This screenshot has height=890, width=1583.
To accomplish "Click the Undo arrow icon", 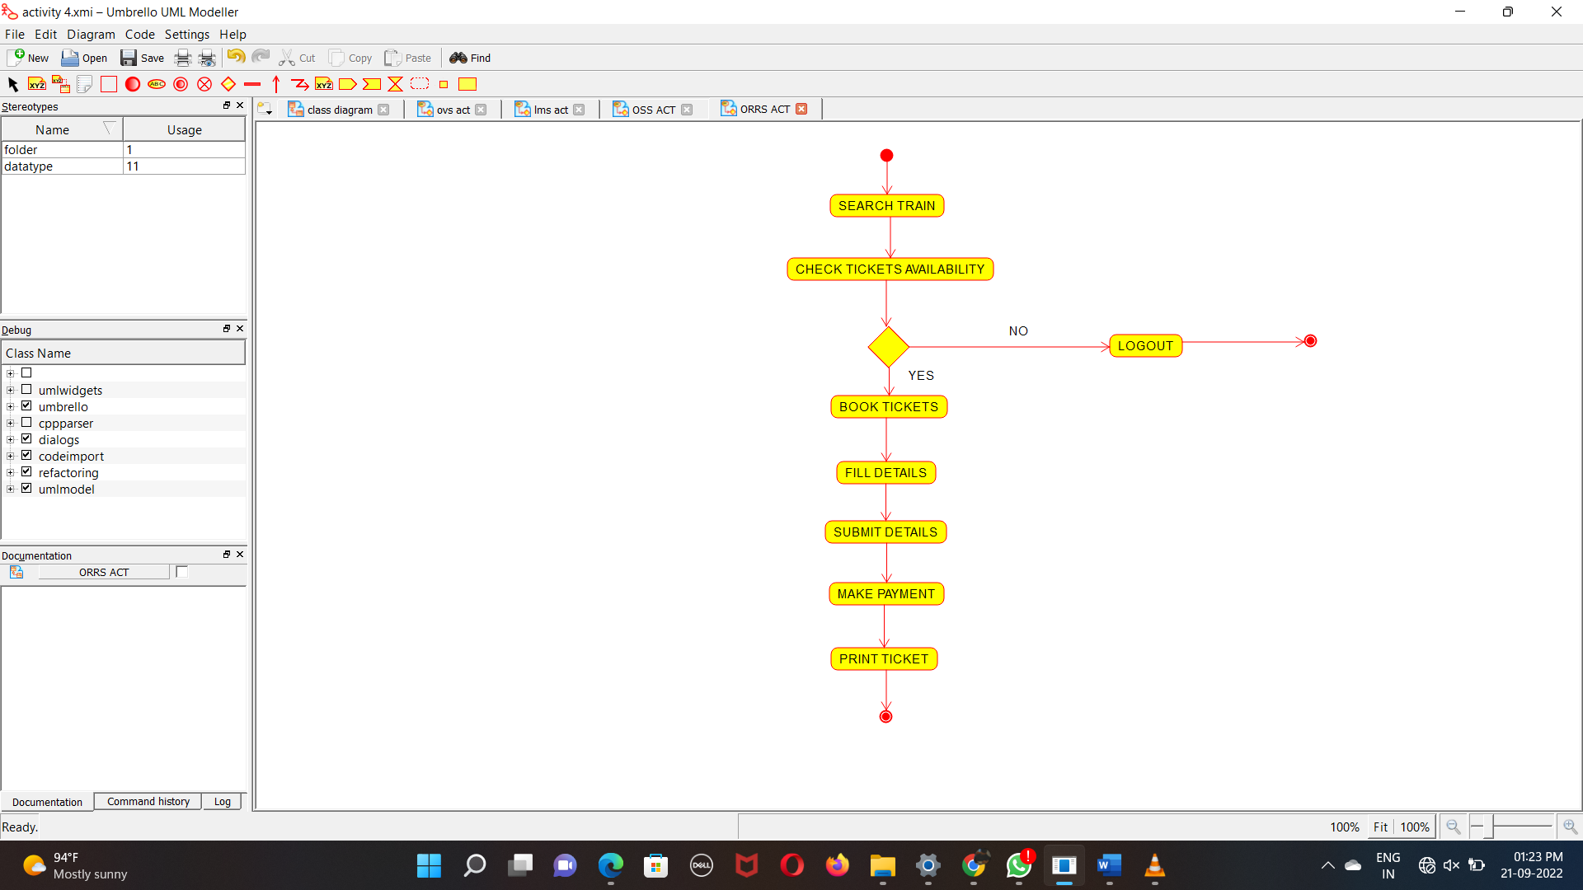I will (237, 57).
